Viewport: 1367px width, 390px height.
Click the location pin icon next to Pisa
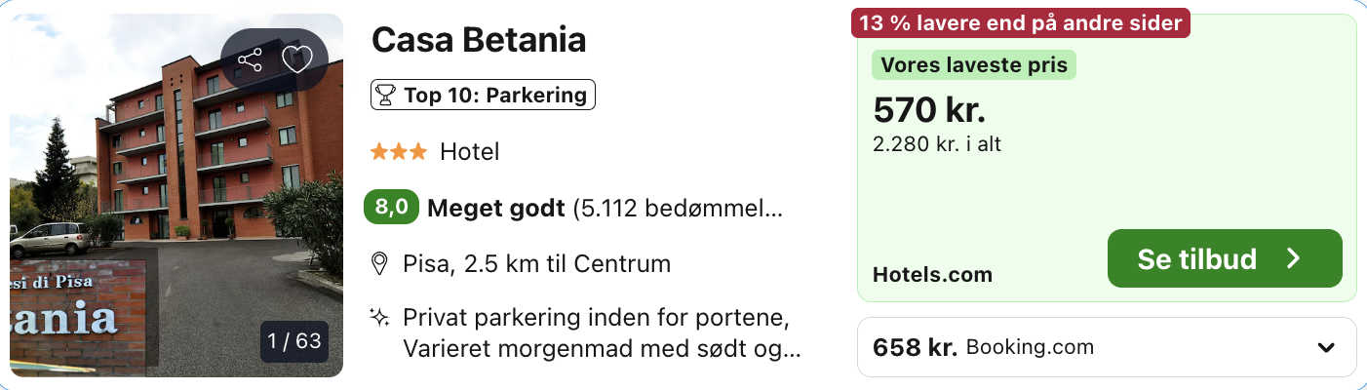pyautogui.click(x=380, y=263)
